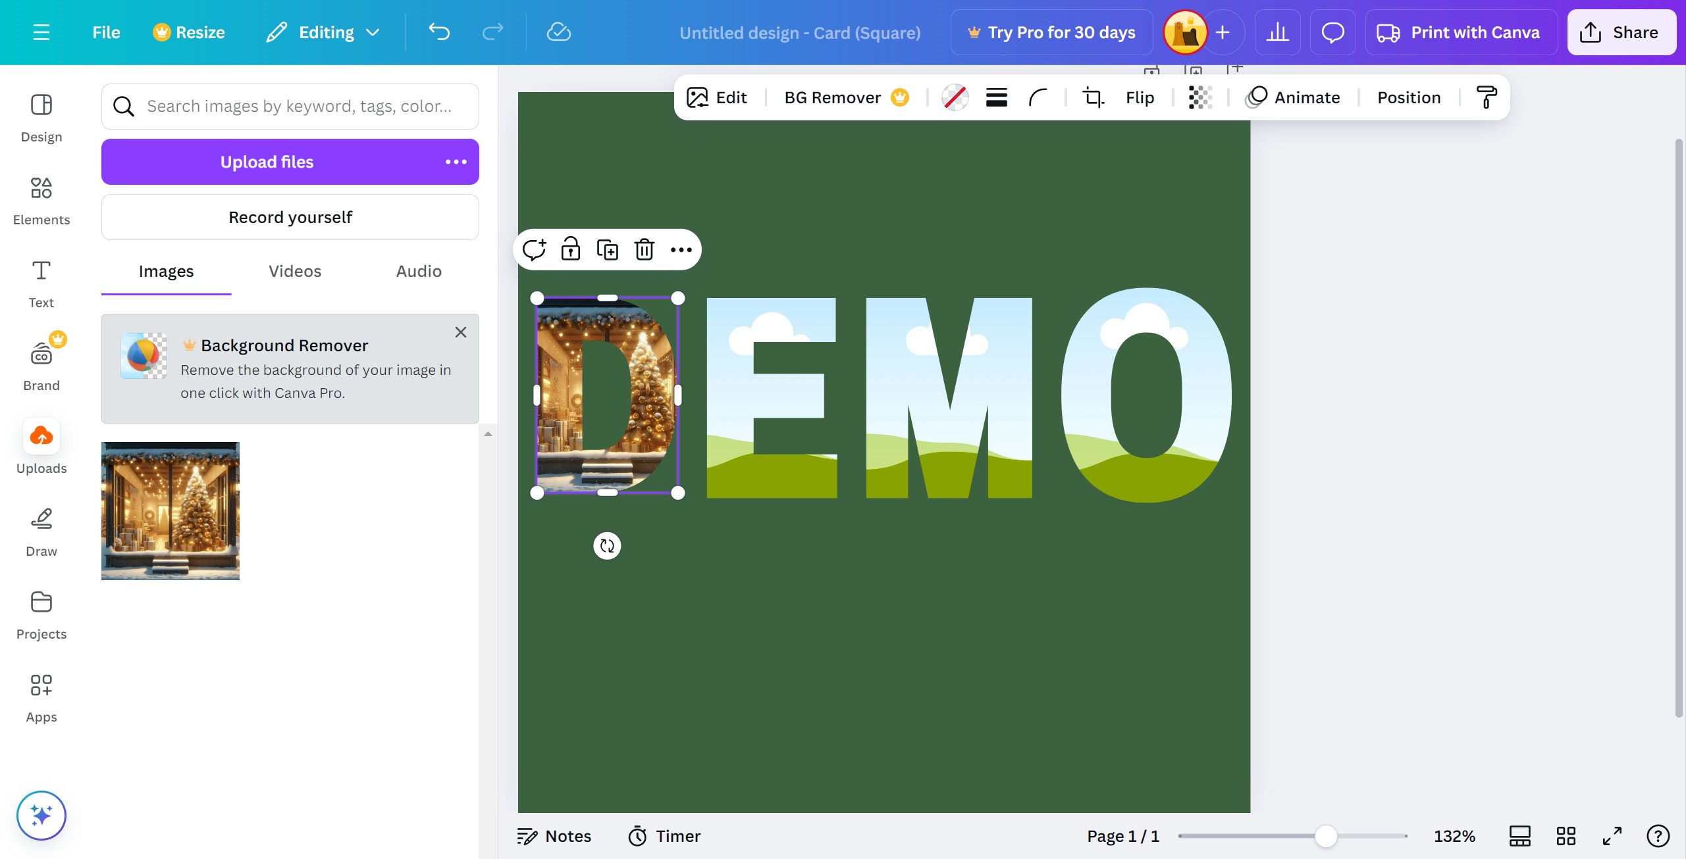This screenshot has width=1686, height=859.
Task: Click the Share button
Action: (x=1621, y=32)
